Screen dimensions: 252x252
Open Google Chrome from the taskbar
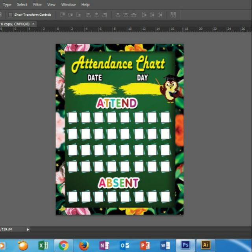[x=63, y=245]
